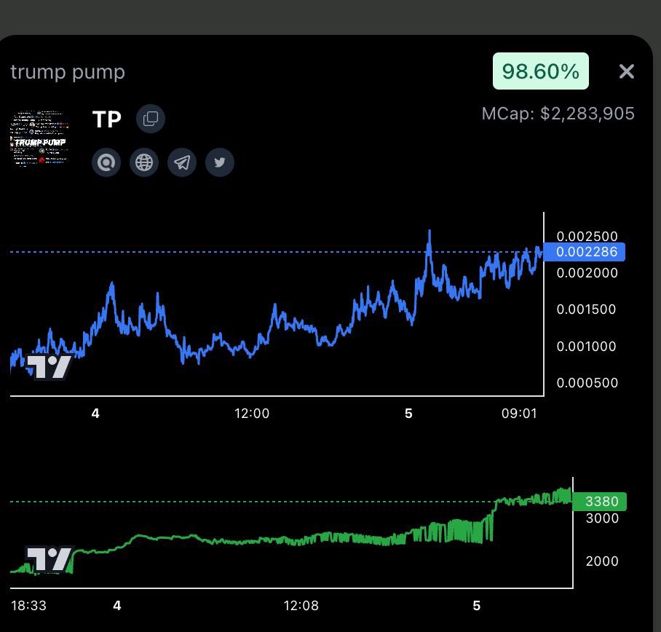Click the 12:00 time axis label
This screenshot has width=661, height=632.
tap(252, 413)
